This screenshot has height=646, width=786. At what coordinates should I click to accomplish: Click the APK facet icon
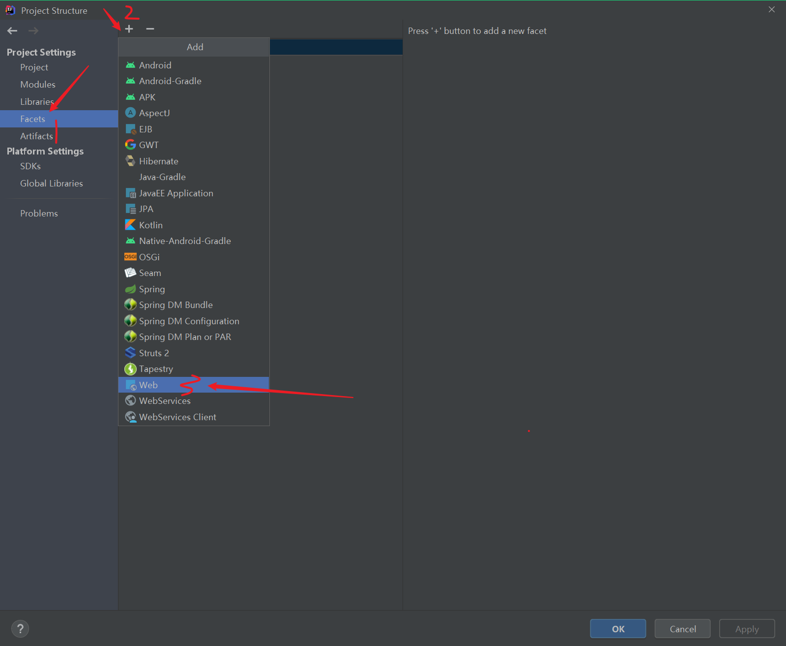(x=130, y=97)
